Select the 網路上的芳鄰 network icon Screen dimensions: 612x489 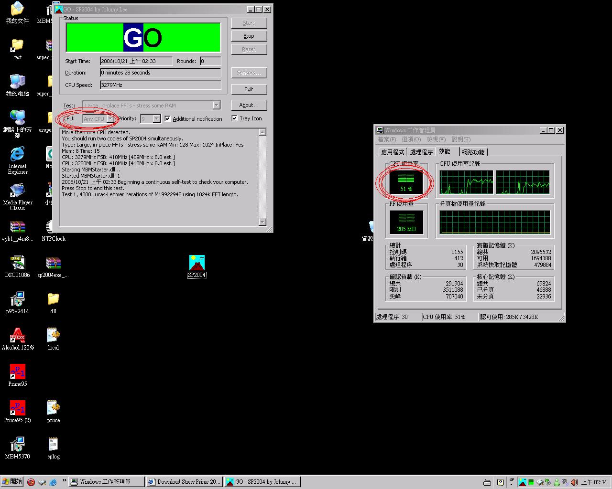pos(17,124)
